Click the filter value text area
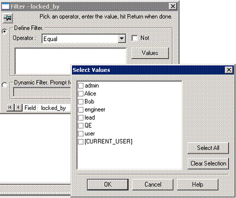This screenshot has height=198, width=236. [70, 61]
